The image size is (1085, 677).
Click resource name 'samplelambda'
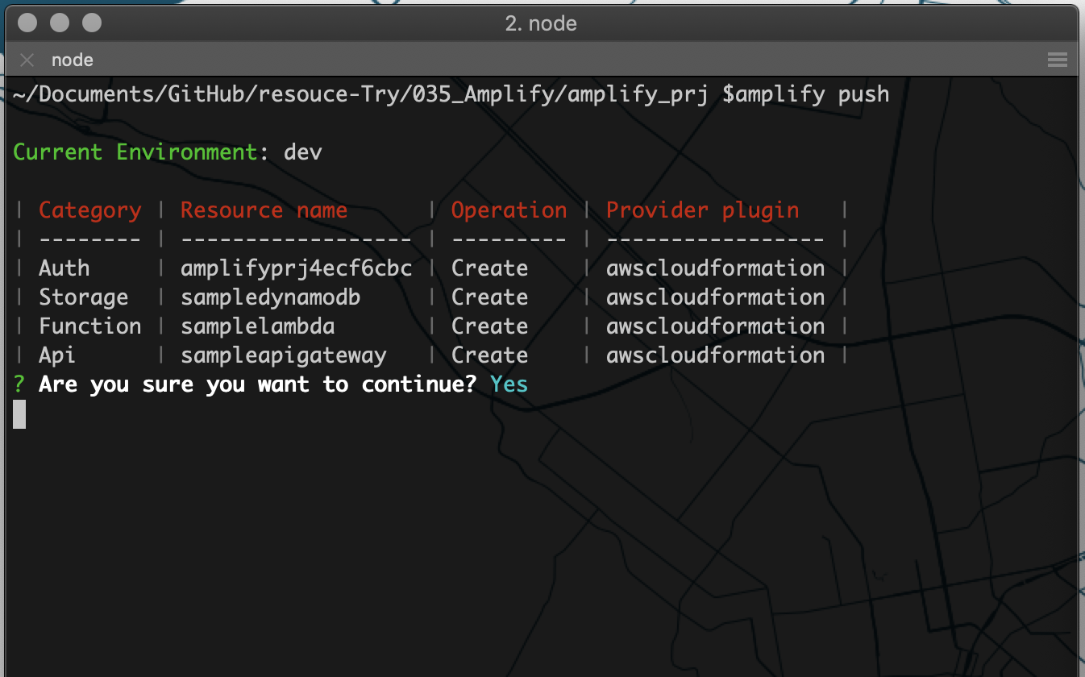pos(258,326)
